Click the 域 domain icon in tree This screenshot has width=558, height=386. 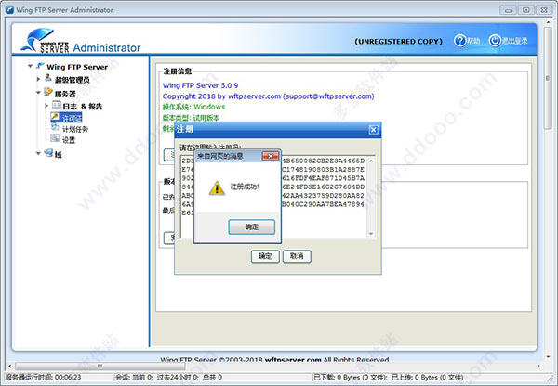pos(48,153)
